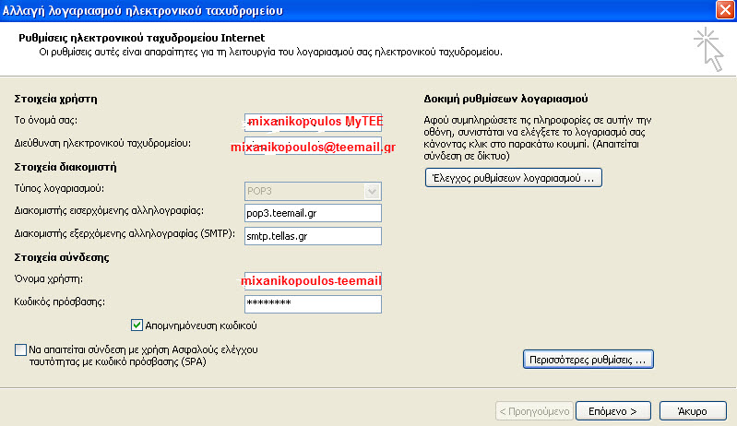Image resolution: width=737 pixels, height=426 pixels.
Task: Click the outgoing SMTP server field smtp.tellas.gr
Action: (x=313, y=236)
